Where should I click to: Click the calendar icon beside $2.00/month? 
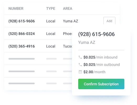[80, 72]
